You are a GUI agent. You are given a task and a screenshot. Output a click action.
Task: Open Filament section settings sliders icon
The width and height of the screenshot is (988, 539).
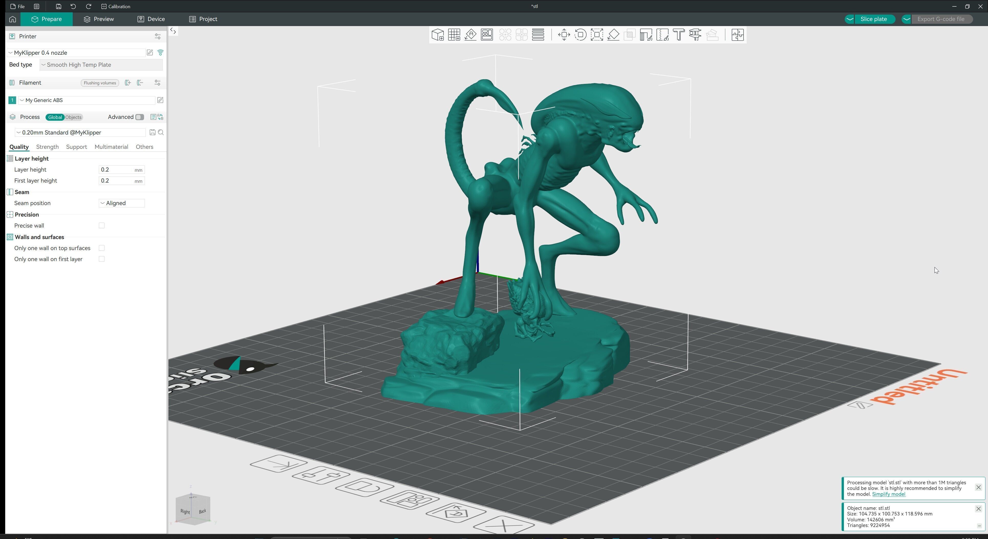[158, 83]
